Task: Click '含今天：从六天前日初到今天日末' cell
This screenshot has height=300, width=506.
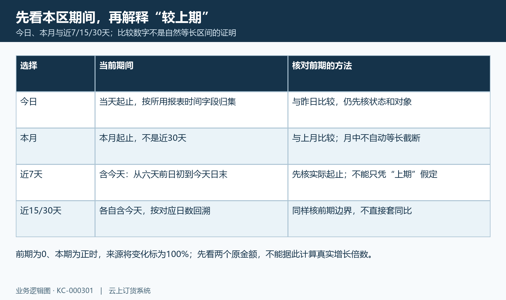Action: click(x=191, y=183)
